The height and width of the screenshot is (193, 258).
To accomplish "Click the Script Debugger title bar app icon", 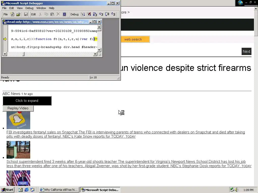I will pyautogui.click(x=4, y=3).
